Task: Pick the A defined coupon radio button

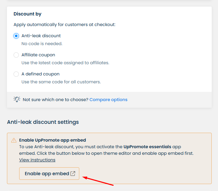Action: tap(16, 74)
